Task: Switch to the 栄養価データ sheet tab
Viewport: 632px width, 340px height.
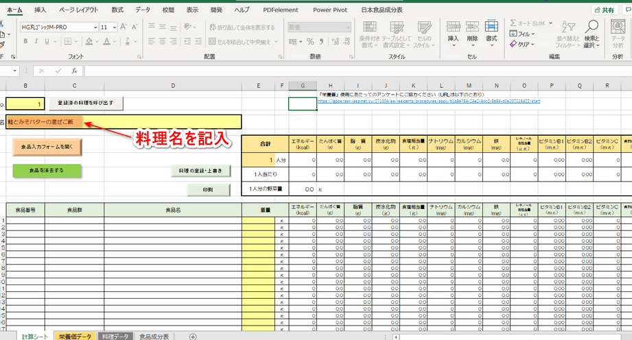Action: coord(75,336)
